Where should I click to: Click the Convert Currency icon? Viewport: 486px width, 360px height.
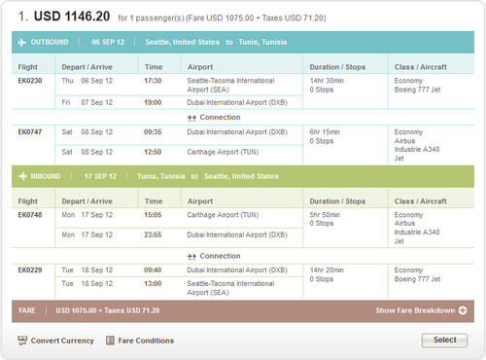tap(22, 341)
